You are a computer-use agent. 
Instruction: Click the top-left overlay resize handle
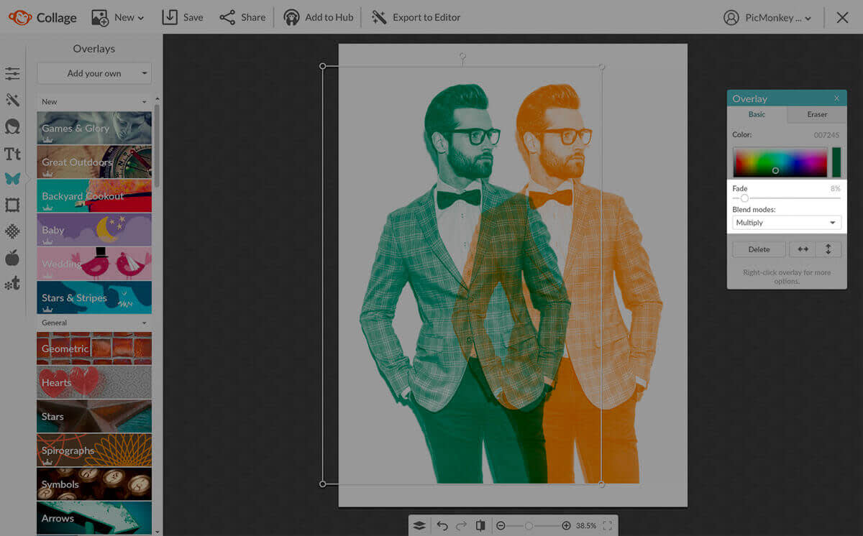click(x=323, y=66)
